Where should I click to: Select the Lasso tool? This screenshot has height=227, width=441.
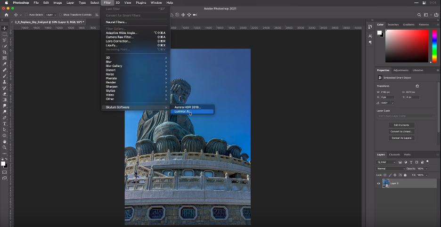[5, 40]
